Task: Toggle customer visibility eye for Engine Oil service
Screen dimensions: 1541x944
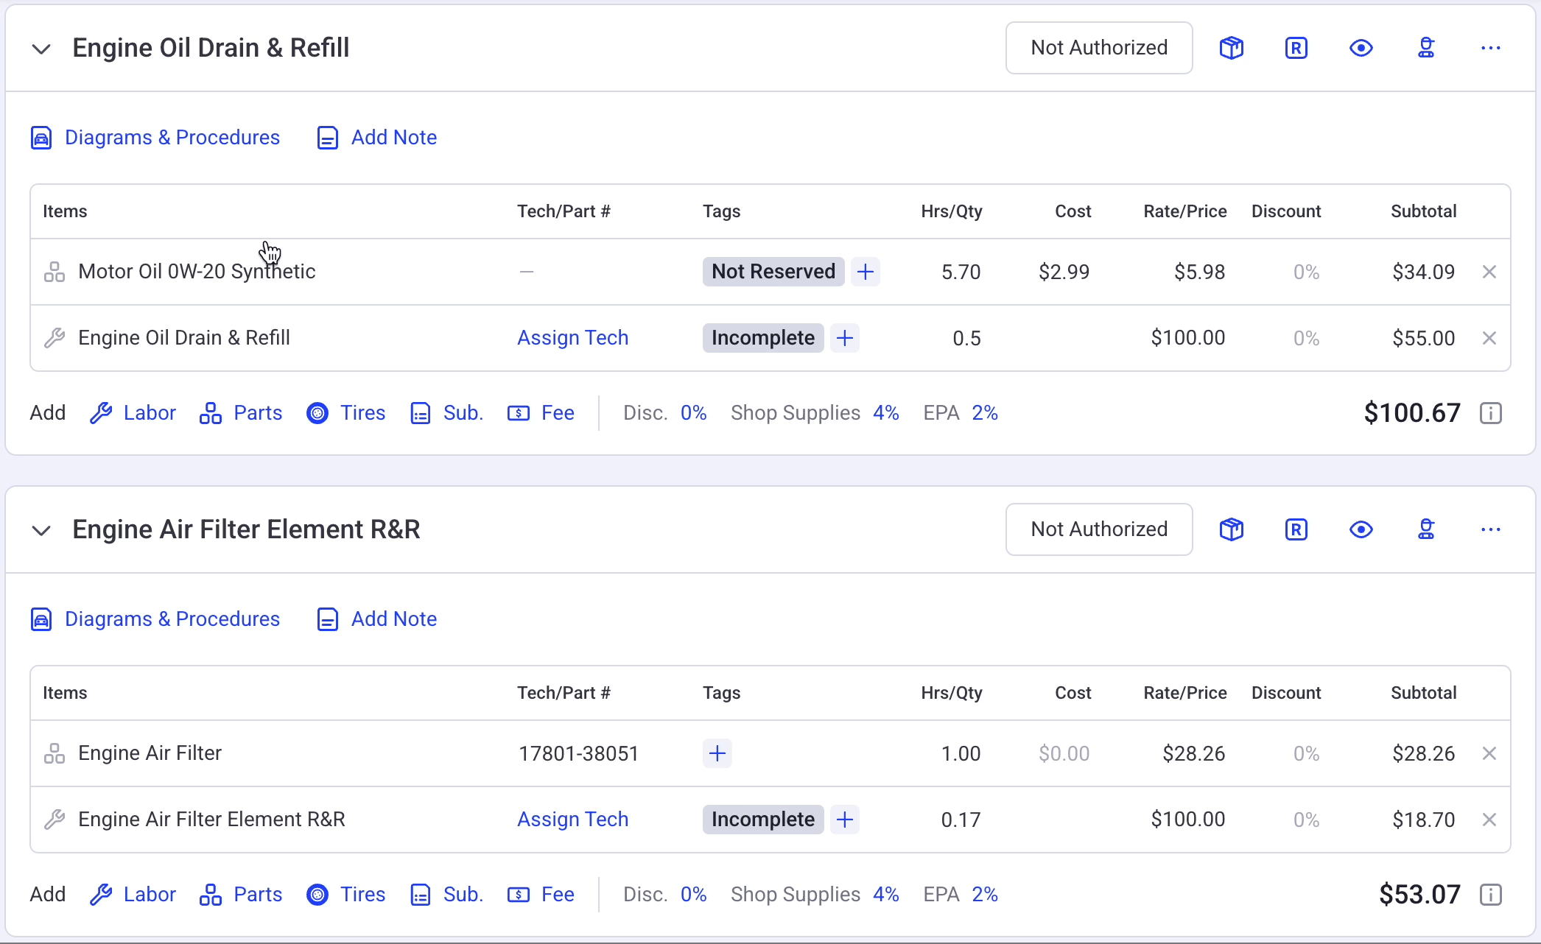Action: (x=1361, y=48)
